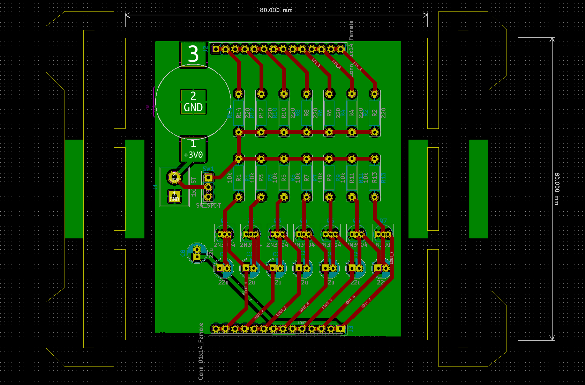Select the Q1 2N3904 transistor footprint
This screenshot has height=385, width=585.
point(225,234)
